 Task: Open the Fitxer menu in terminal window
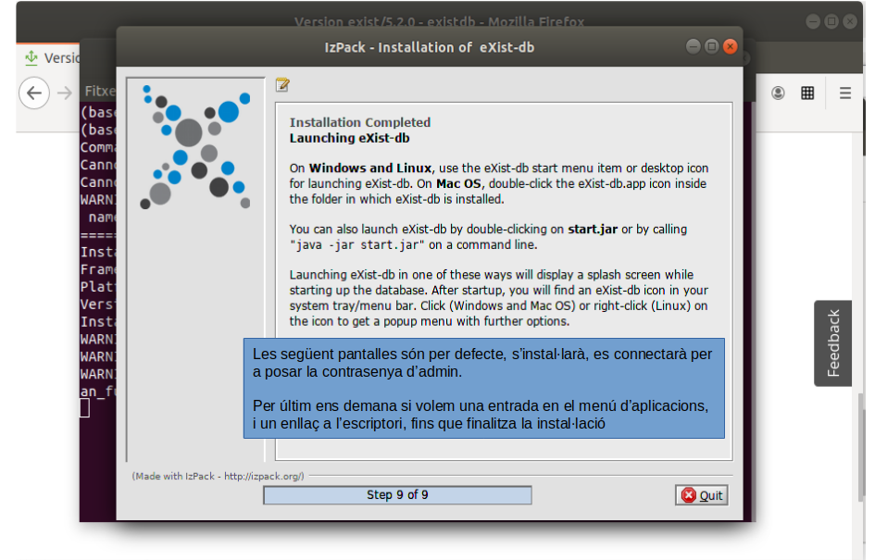tap(100, 91)
